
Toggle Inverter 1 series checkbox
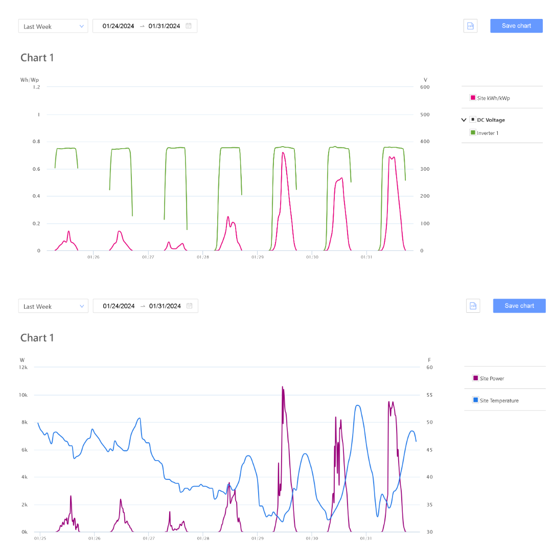(473, 133)
